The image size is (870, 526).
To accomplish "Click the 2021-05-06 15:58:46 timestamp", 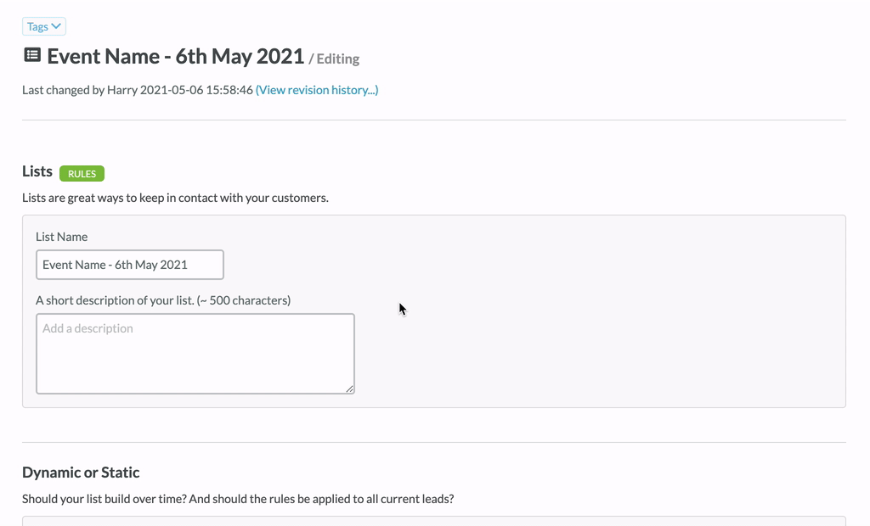I will coord(196,90).
